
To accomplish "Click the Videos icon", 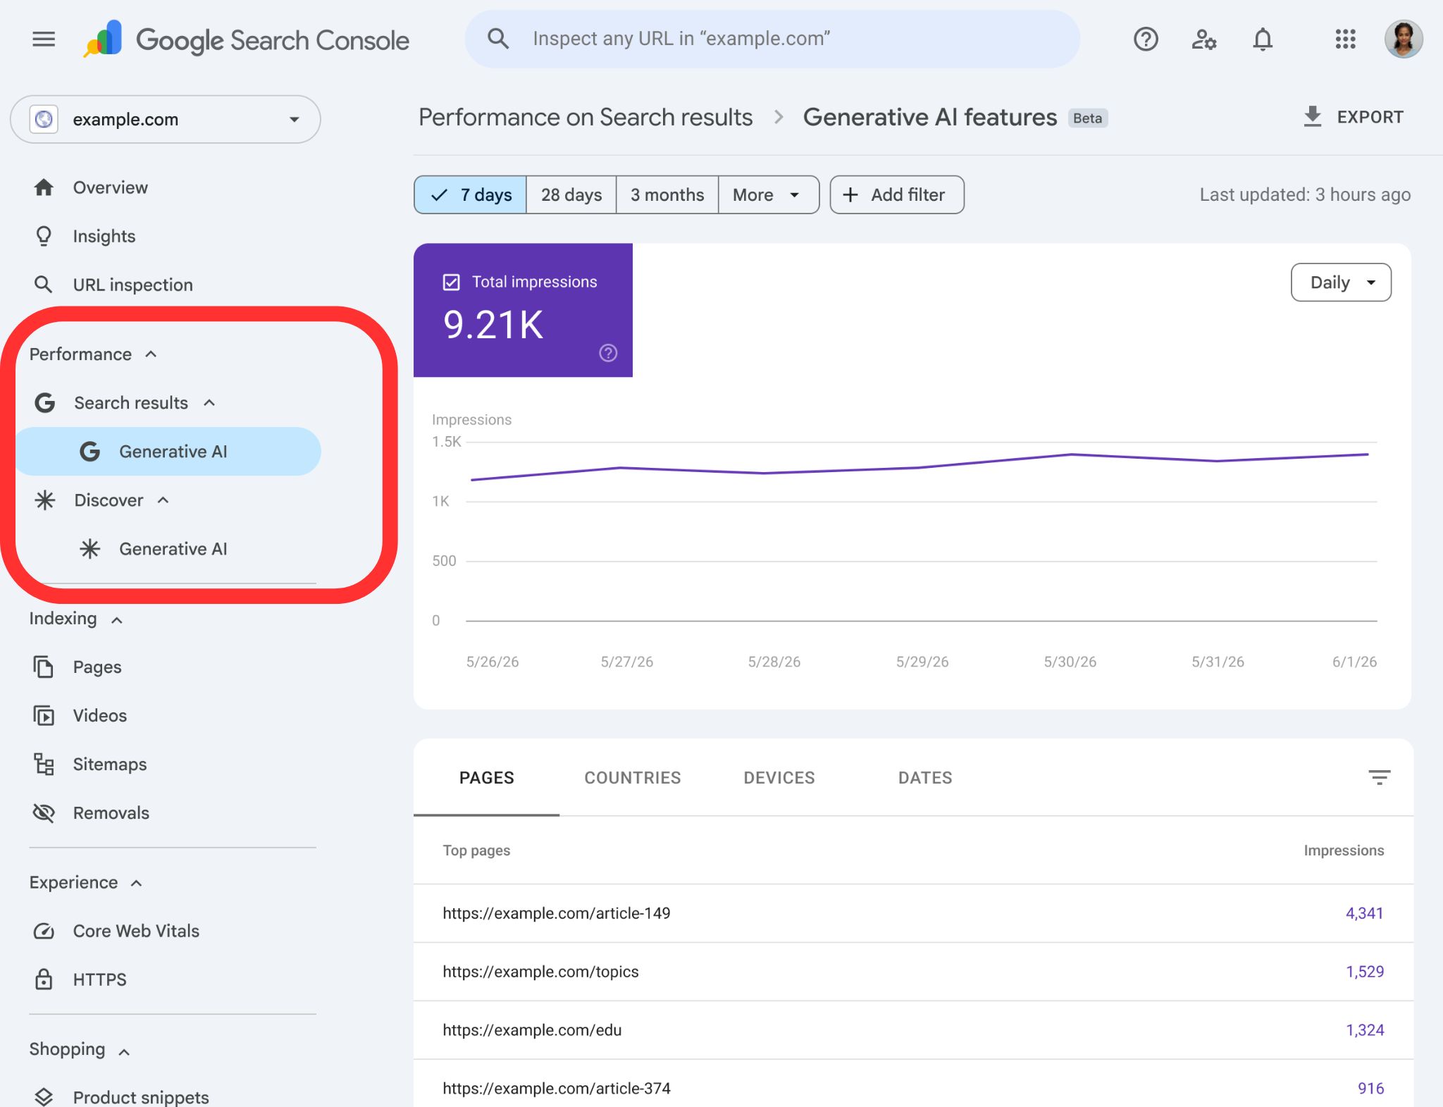I will 44,715.
